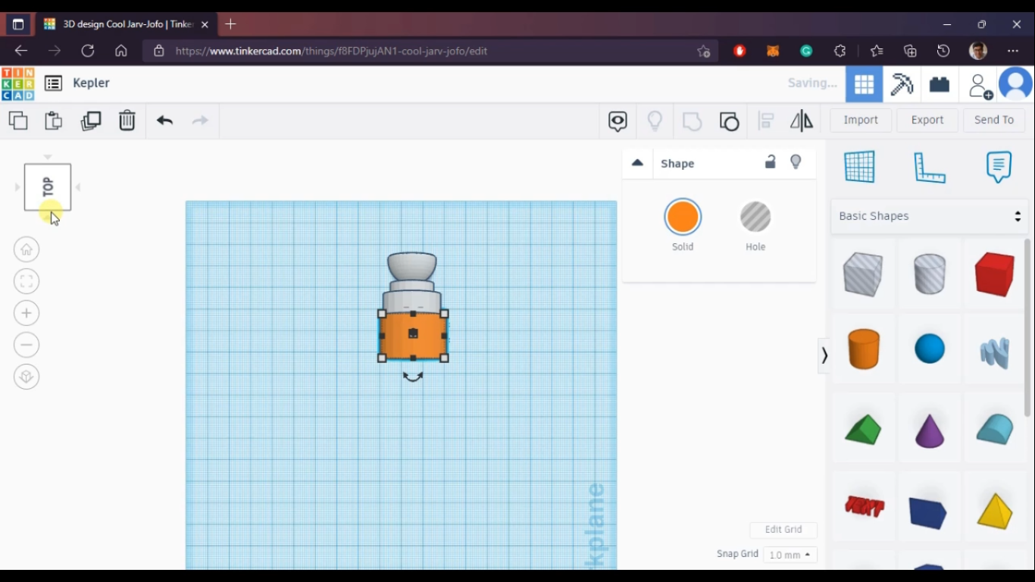Zoom out the workplane
The height and width of the screenshot is (582, 1035).
27,345
